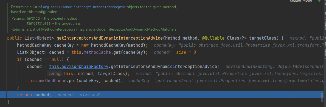Click the highlighted 'return cached' execution line
326x107 pixels.
[164, 95]
